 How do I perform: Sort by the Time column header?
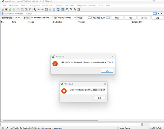click(x=19, y=22)
